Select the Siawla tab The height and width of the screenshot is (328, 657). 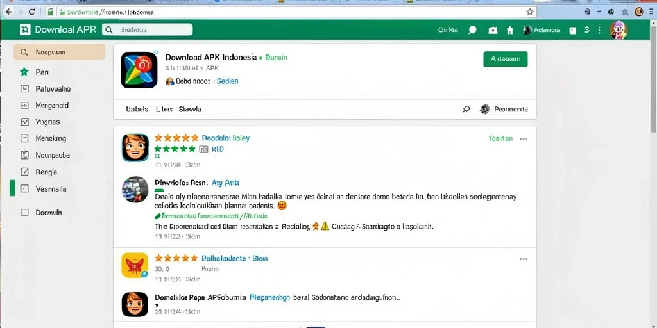click(x=190, y=109)
